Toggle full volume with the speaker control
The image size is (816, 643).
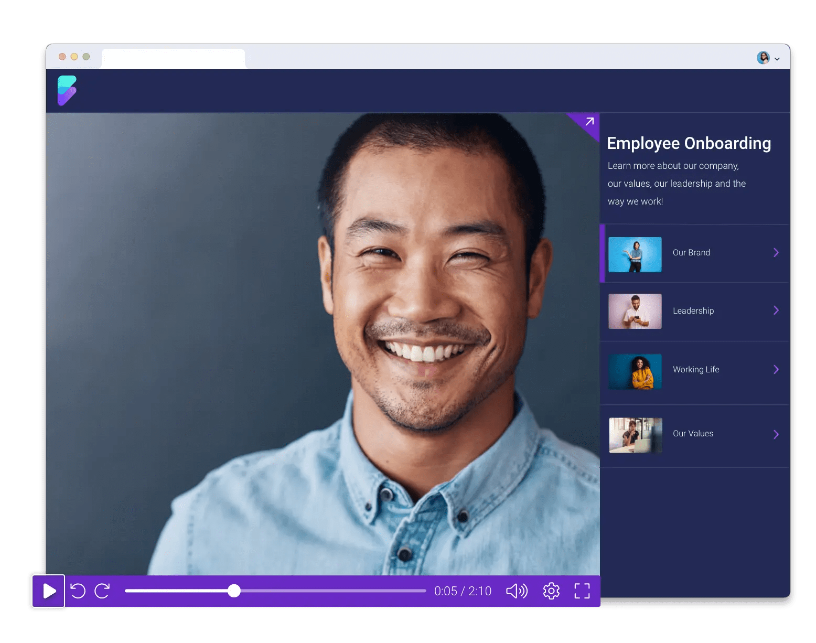click(x=516, y=591)
